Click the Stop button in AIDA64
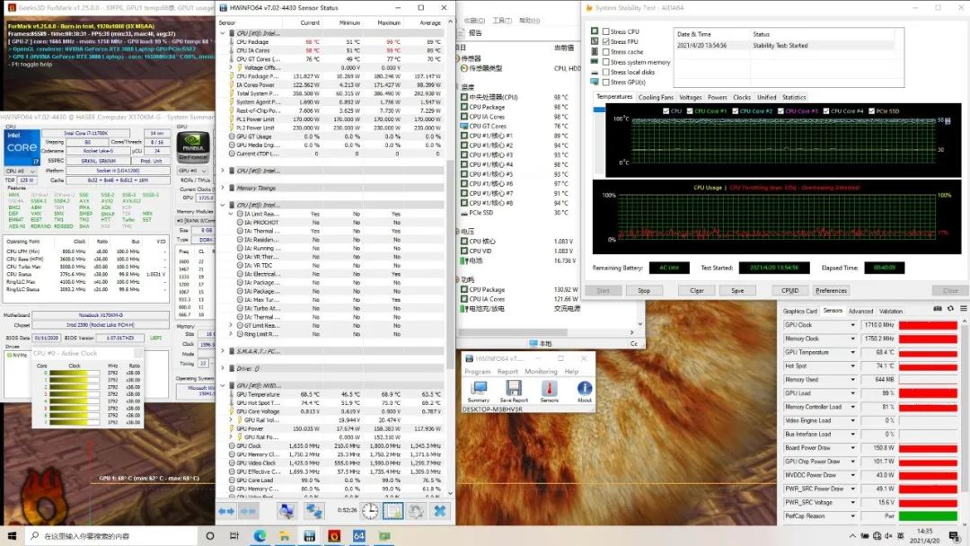This screenshot has width=970, height=546. (644, 290)
